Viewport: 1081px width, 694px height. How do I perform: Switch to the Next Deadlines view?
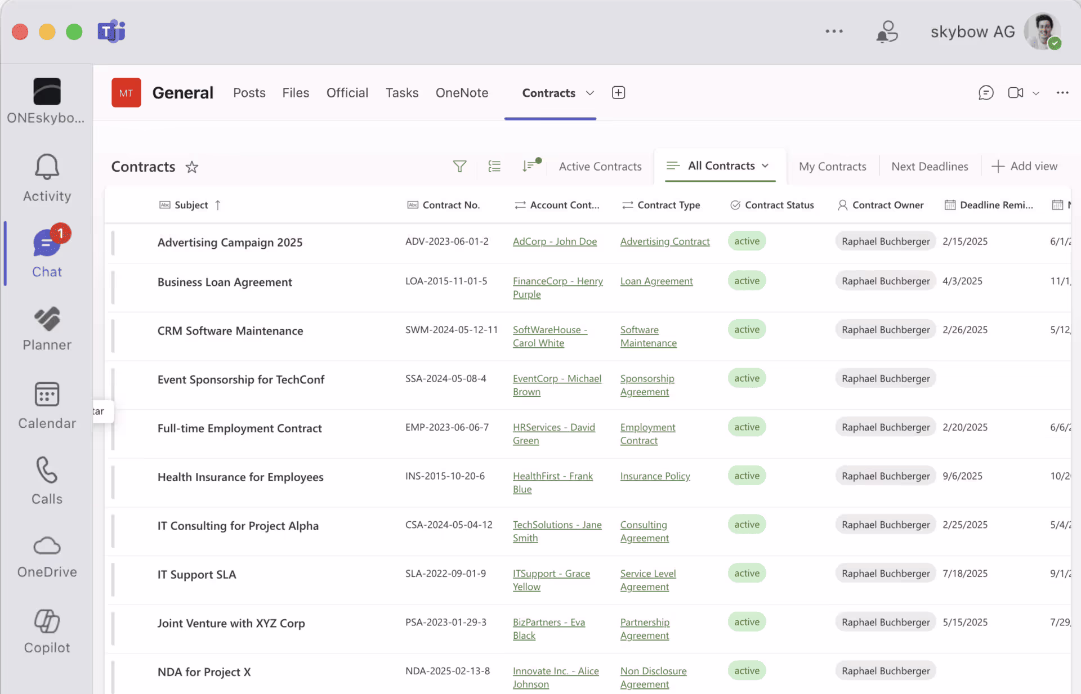930,167
